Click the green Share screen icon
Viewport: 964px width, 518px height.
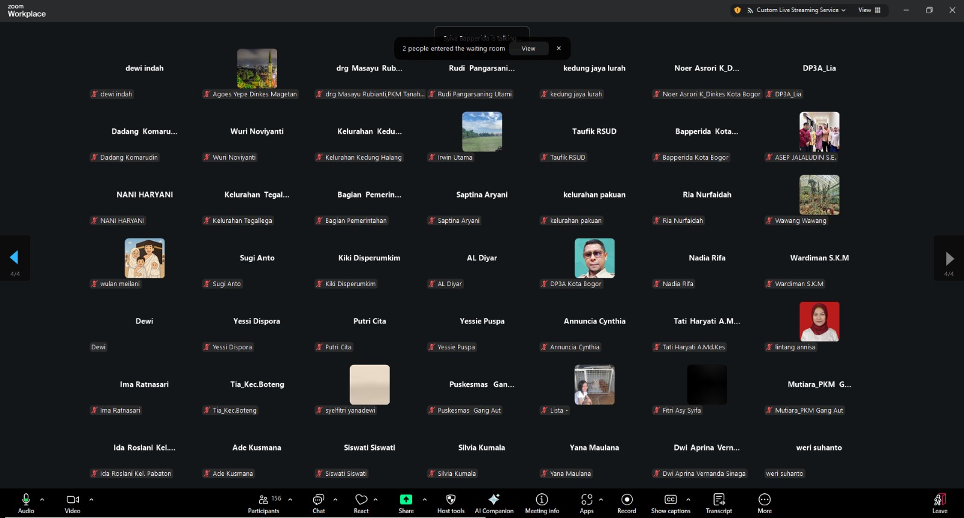(x=406, y=499)
